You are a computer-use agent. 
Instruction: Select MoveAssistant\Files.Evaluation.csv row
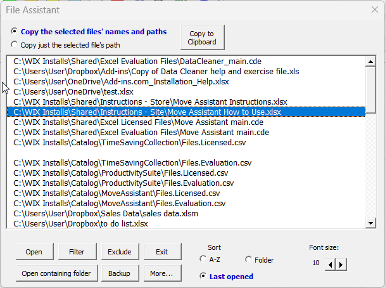(186, 204)
